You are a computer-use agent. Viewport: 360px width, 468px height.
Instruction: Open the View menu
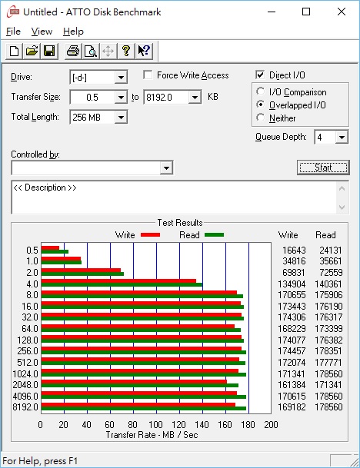pyautogui.click(x=42, y=32)
